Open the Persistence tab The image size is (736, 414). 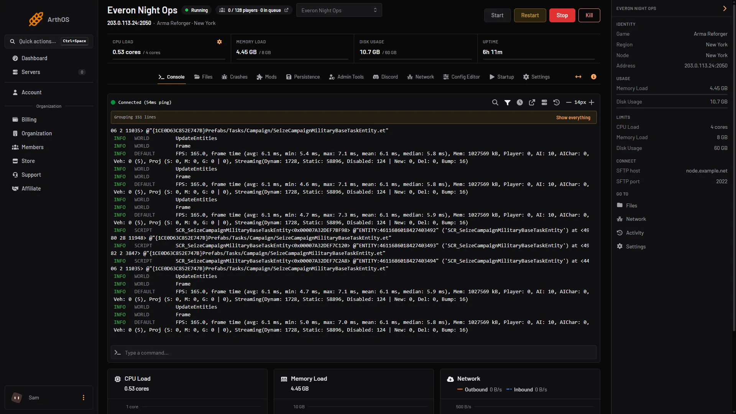click(x=303, y=77)
